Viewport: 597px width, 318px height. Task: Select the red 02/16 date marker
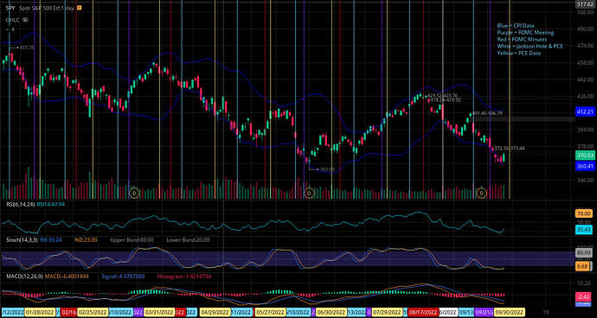tap(69, 312)
